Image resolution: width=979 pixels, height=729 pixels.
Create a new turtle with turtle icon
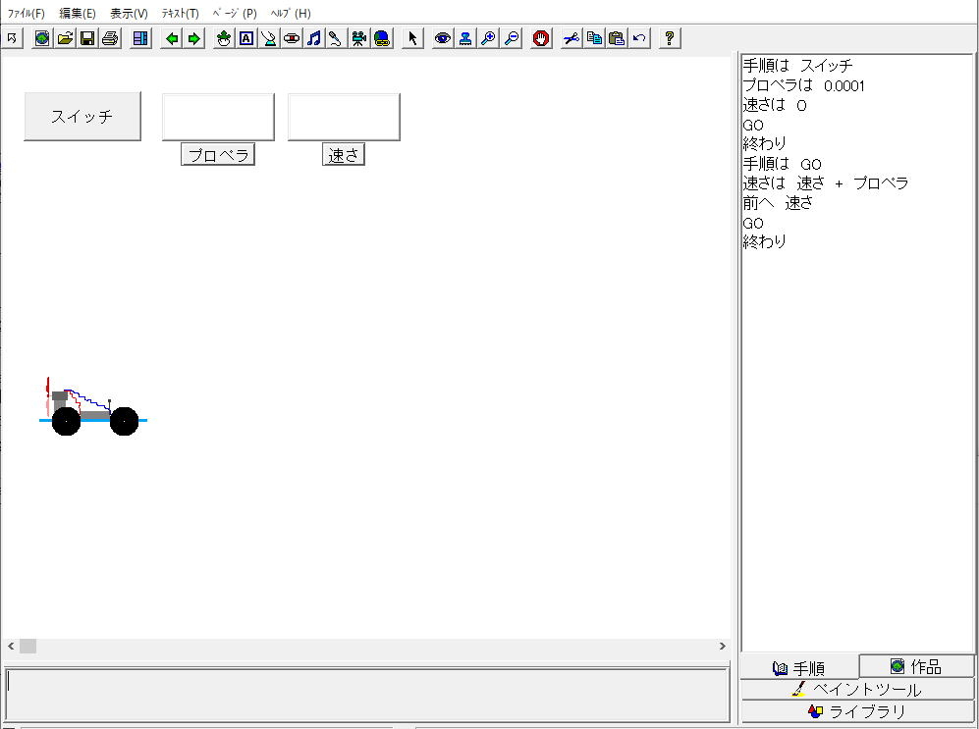[x=224, y=38]
